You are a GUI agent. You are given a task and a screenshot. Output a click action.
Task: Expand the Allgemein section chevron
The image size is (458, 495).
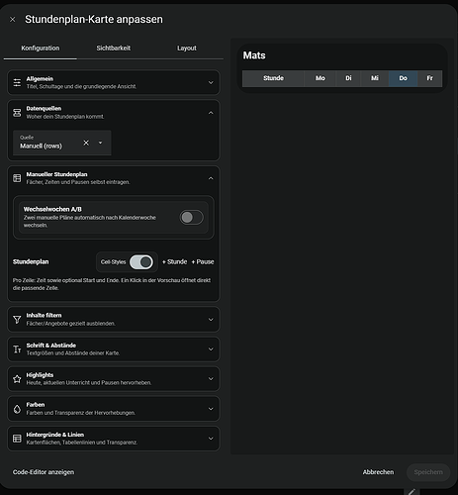pyautogui.click(x=211, y=82)
